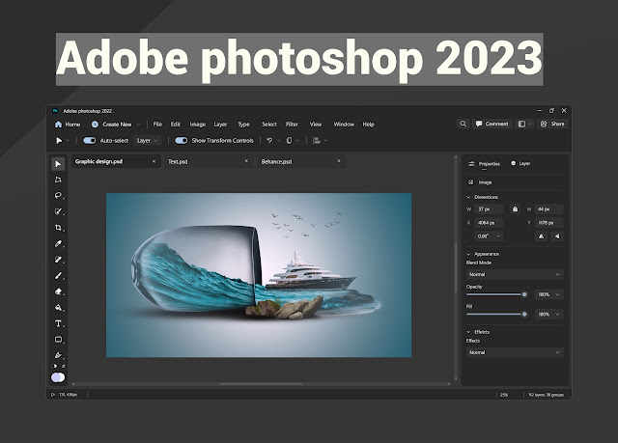The height and width of the screenshot is (443, 618).
Task: Open the Layer menu
Action: (220, 125)
